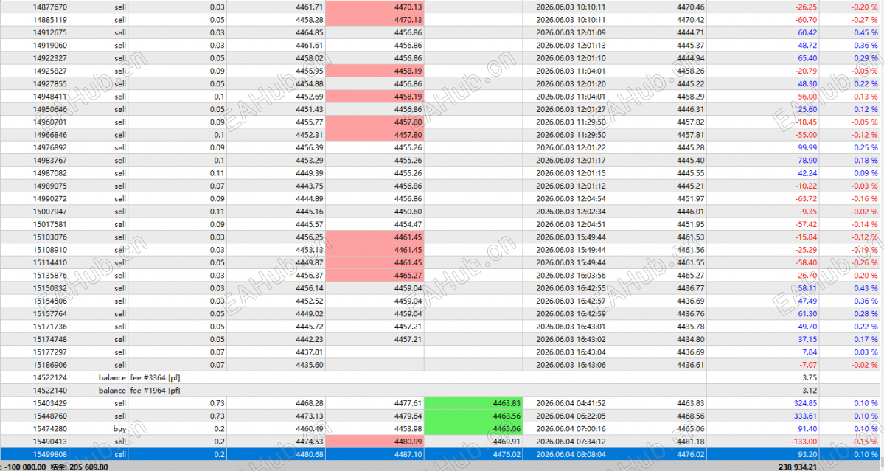The image size is (884, 471).
Task: Select profit 7.84 in row 15177297
Action: click(809, 352)
